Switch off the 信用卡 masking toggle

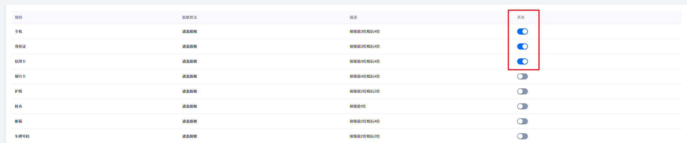(x=522, y=61)
